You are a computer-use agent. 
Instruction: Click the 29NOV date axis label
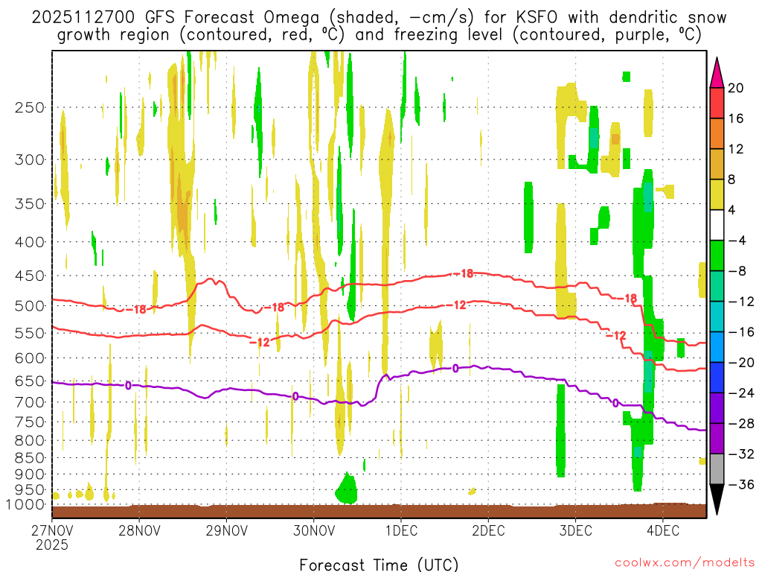226,530
